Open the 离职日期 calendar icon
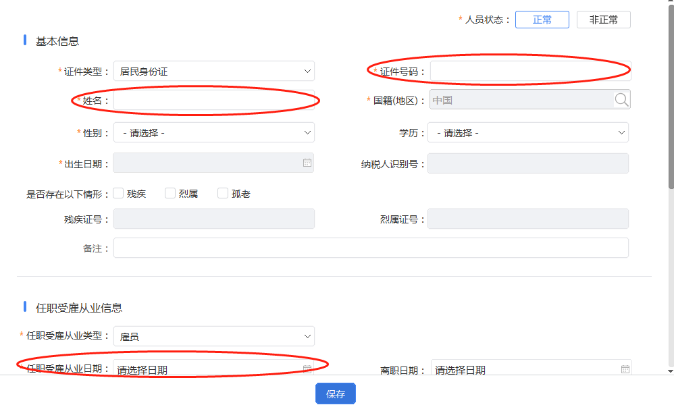Viewport: 674px width, 407px height. pyautogui.click(x=625, y=369)
